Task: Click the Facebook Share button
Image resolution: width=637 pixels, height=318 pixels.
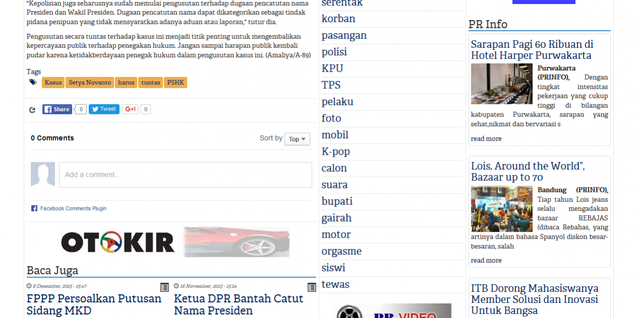Action: [x=57, y=109]
